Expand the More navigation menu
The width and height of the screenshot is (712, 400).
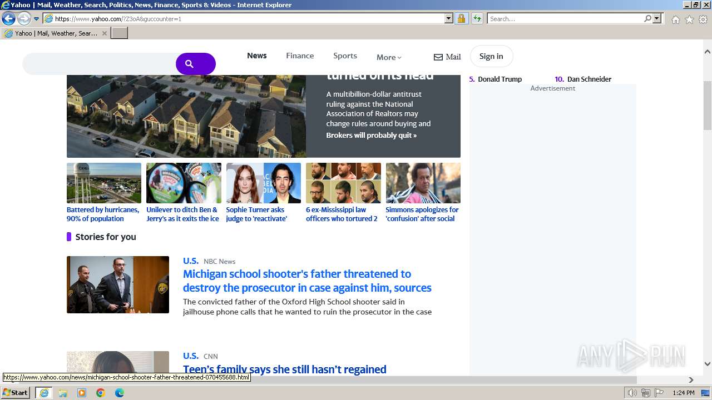[x=389, y=57]
